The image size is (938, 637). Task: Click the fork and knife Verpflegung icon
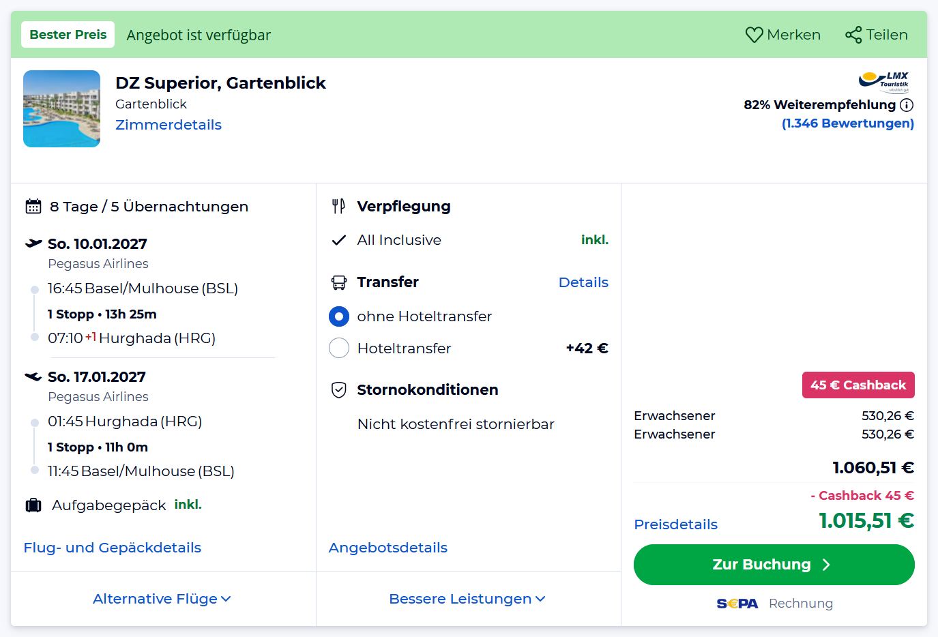tap(339, 206)
